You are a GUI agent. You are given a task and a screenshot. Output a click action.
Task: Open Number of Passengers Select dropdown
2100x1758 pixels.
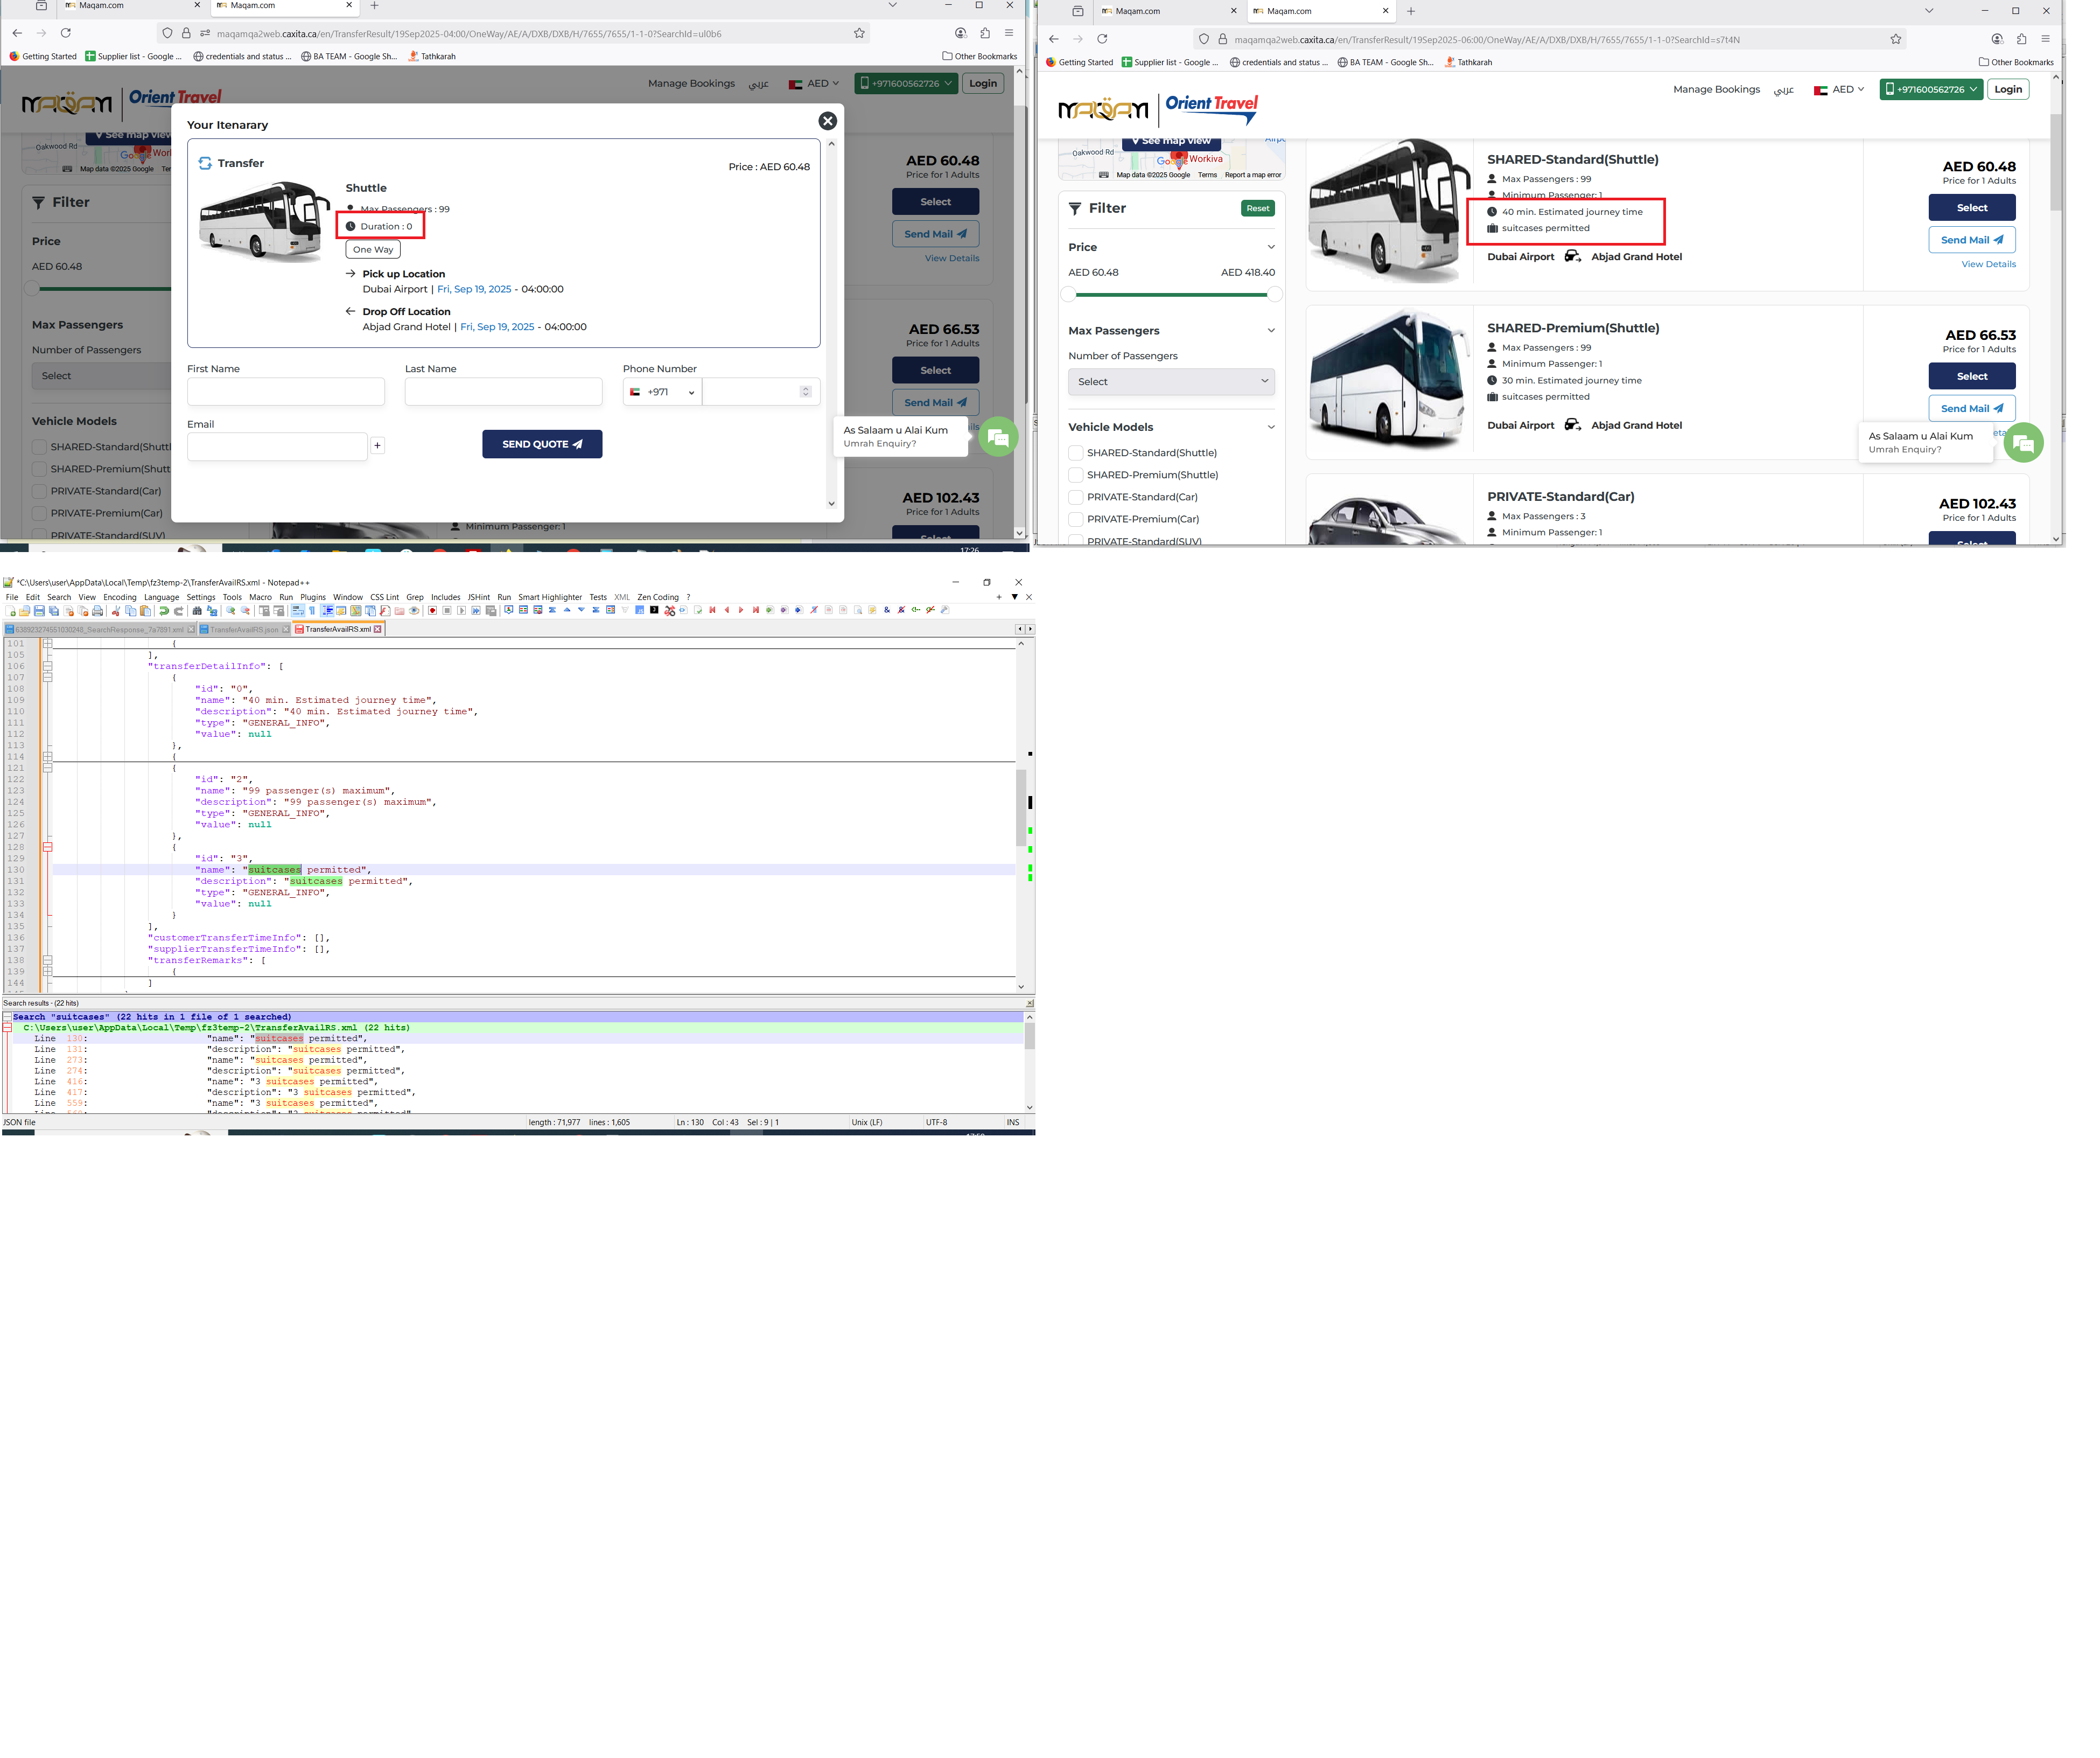1171,382
